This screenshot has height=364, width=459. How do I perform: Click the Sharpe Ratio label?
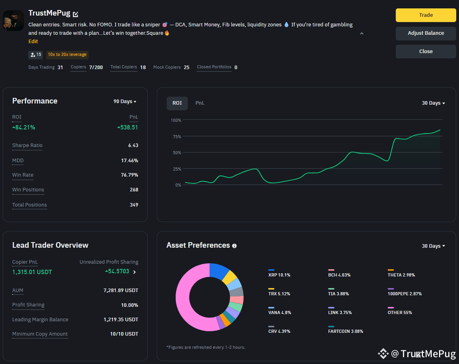click(x=27, y=145)
